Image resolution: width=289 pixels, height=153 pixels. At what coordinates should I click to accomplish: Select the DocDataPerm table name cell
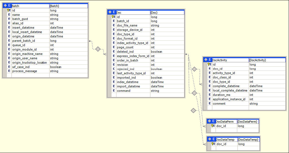point(226,122)
